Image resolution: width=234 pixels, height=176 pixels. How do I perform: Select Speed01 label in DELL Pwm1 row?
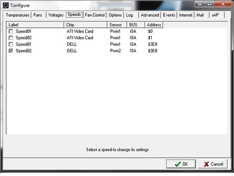coord(23,44)
